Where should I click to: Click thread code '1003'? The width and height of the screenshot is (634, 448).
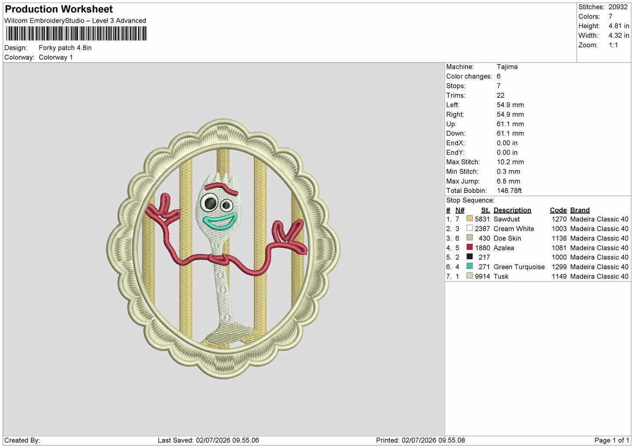[559, 229]
